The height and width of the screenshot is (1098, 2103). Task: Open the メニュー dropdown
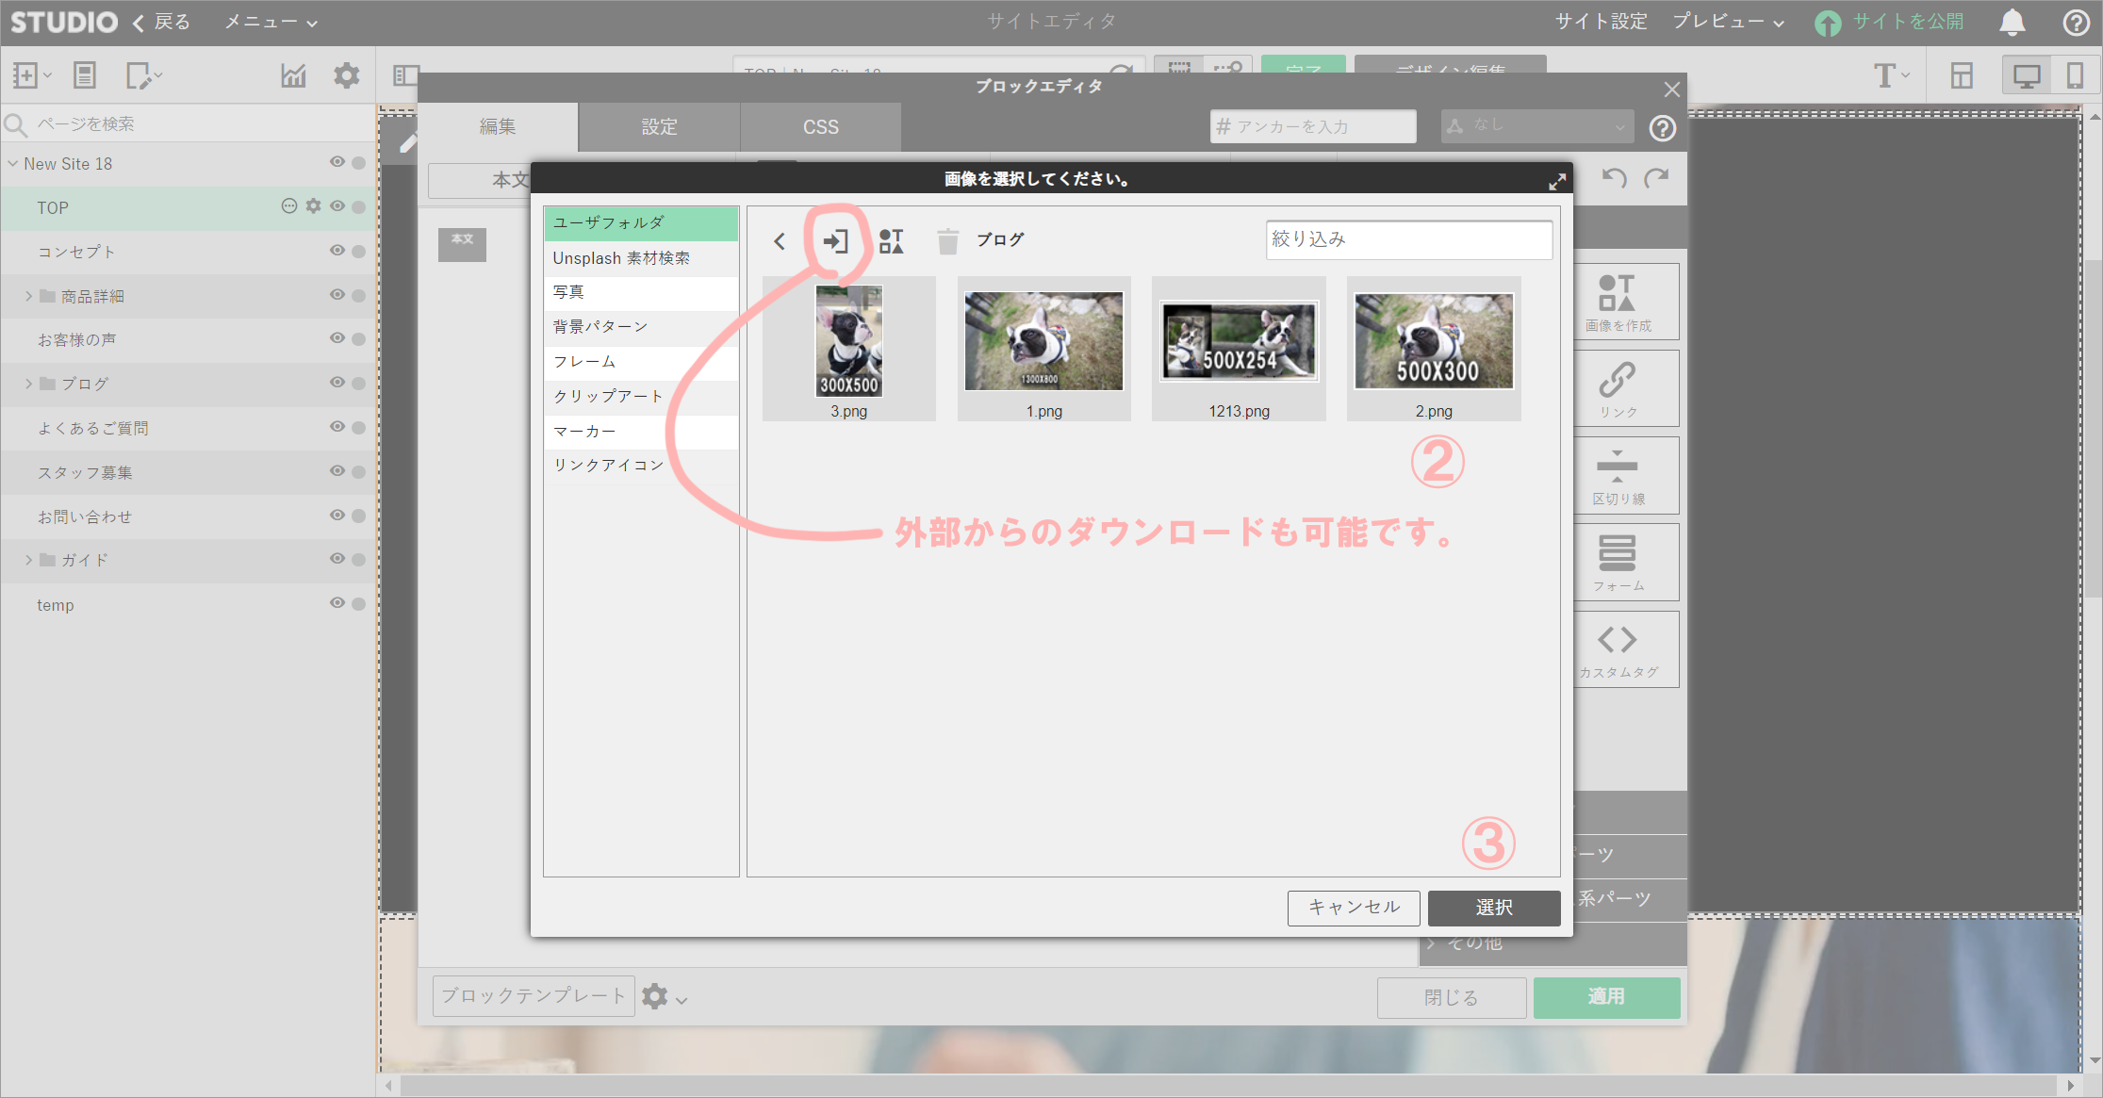[271, 23]
